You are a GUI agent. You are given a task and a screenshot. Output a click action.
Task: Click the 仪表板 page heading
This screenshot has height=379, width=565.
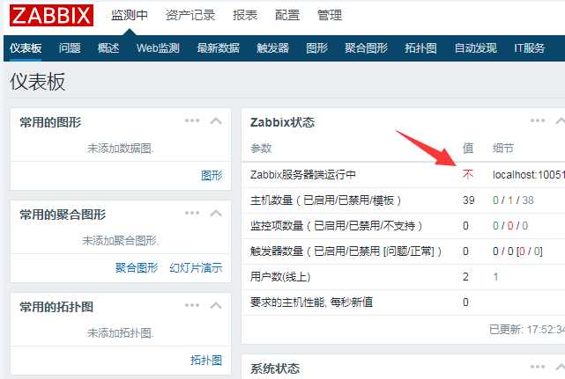click(38, 82)
